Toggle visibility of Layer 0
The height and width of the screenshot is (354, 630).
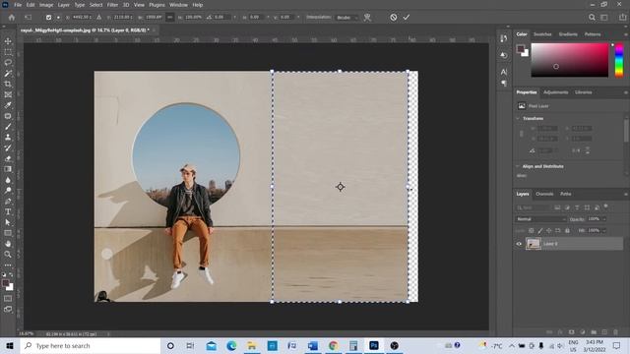(x=519, y=244)
